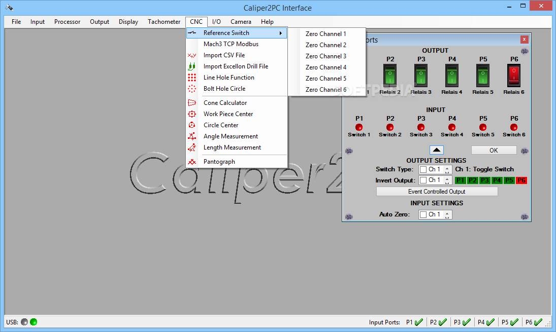Click the green P4 output indicator swatch
Image resolution: width=556 pixels, height=332 pixels.
tap(497, 180)
